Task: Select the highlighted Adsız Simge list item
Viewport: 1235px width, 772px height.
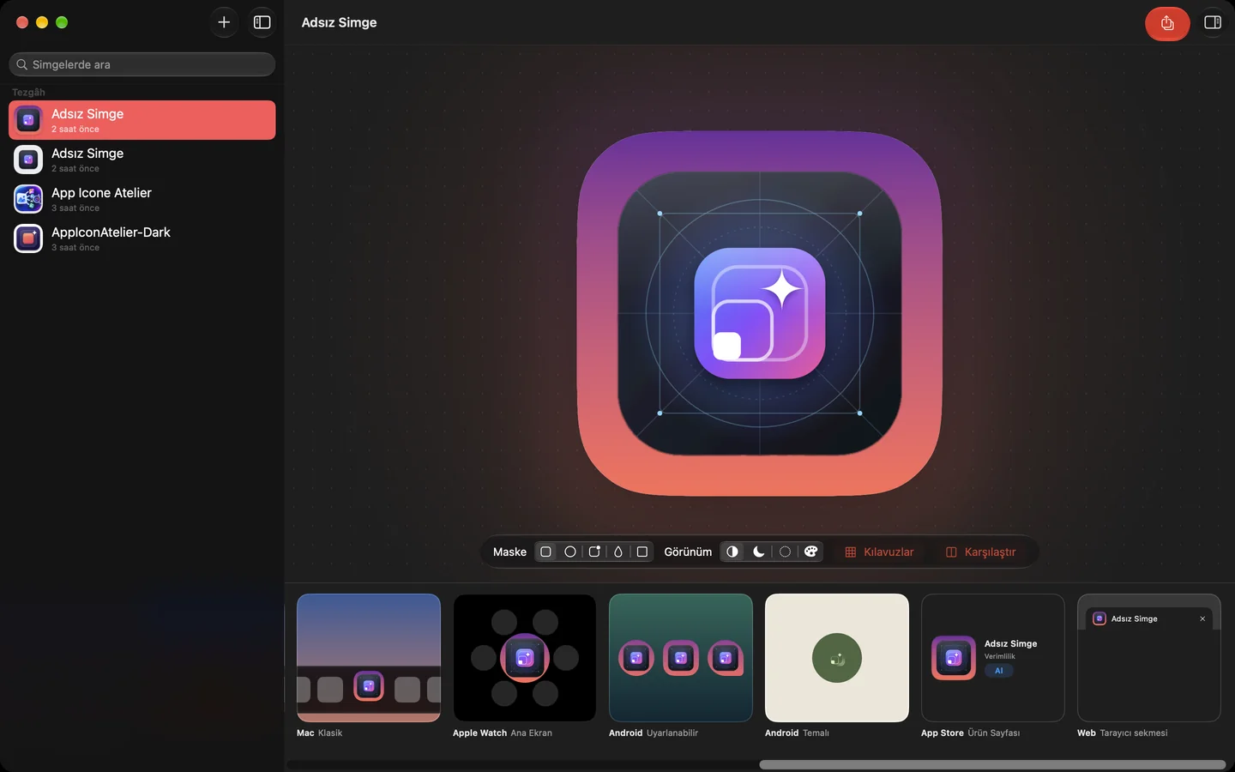Action: point(142,120)
